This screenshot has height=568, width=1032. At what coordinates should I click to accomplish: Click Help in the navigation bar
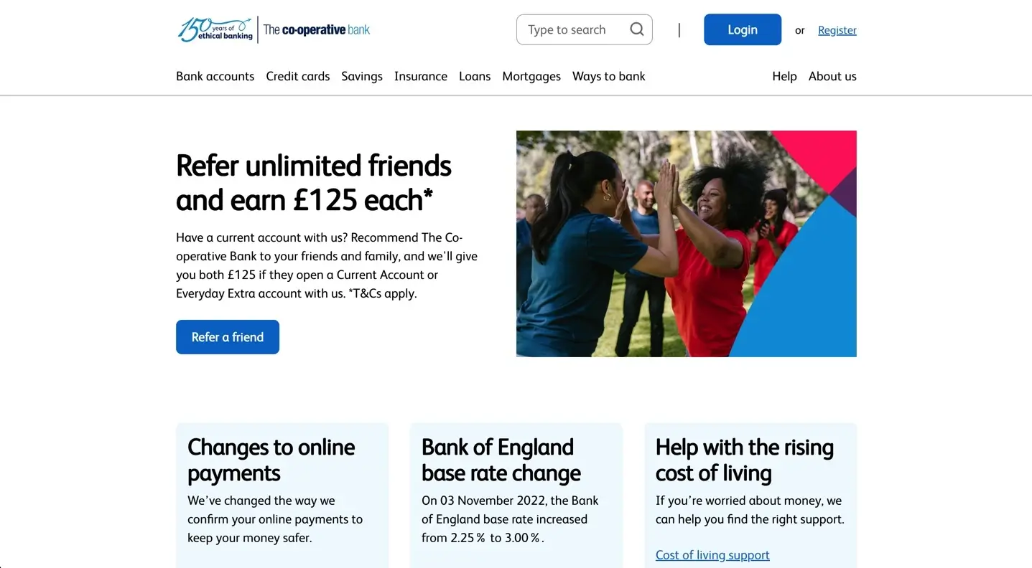(784, 76)
